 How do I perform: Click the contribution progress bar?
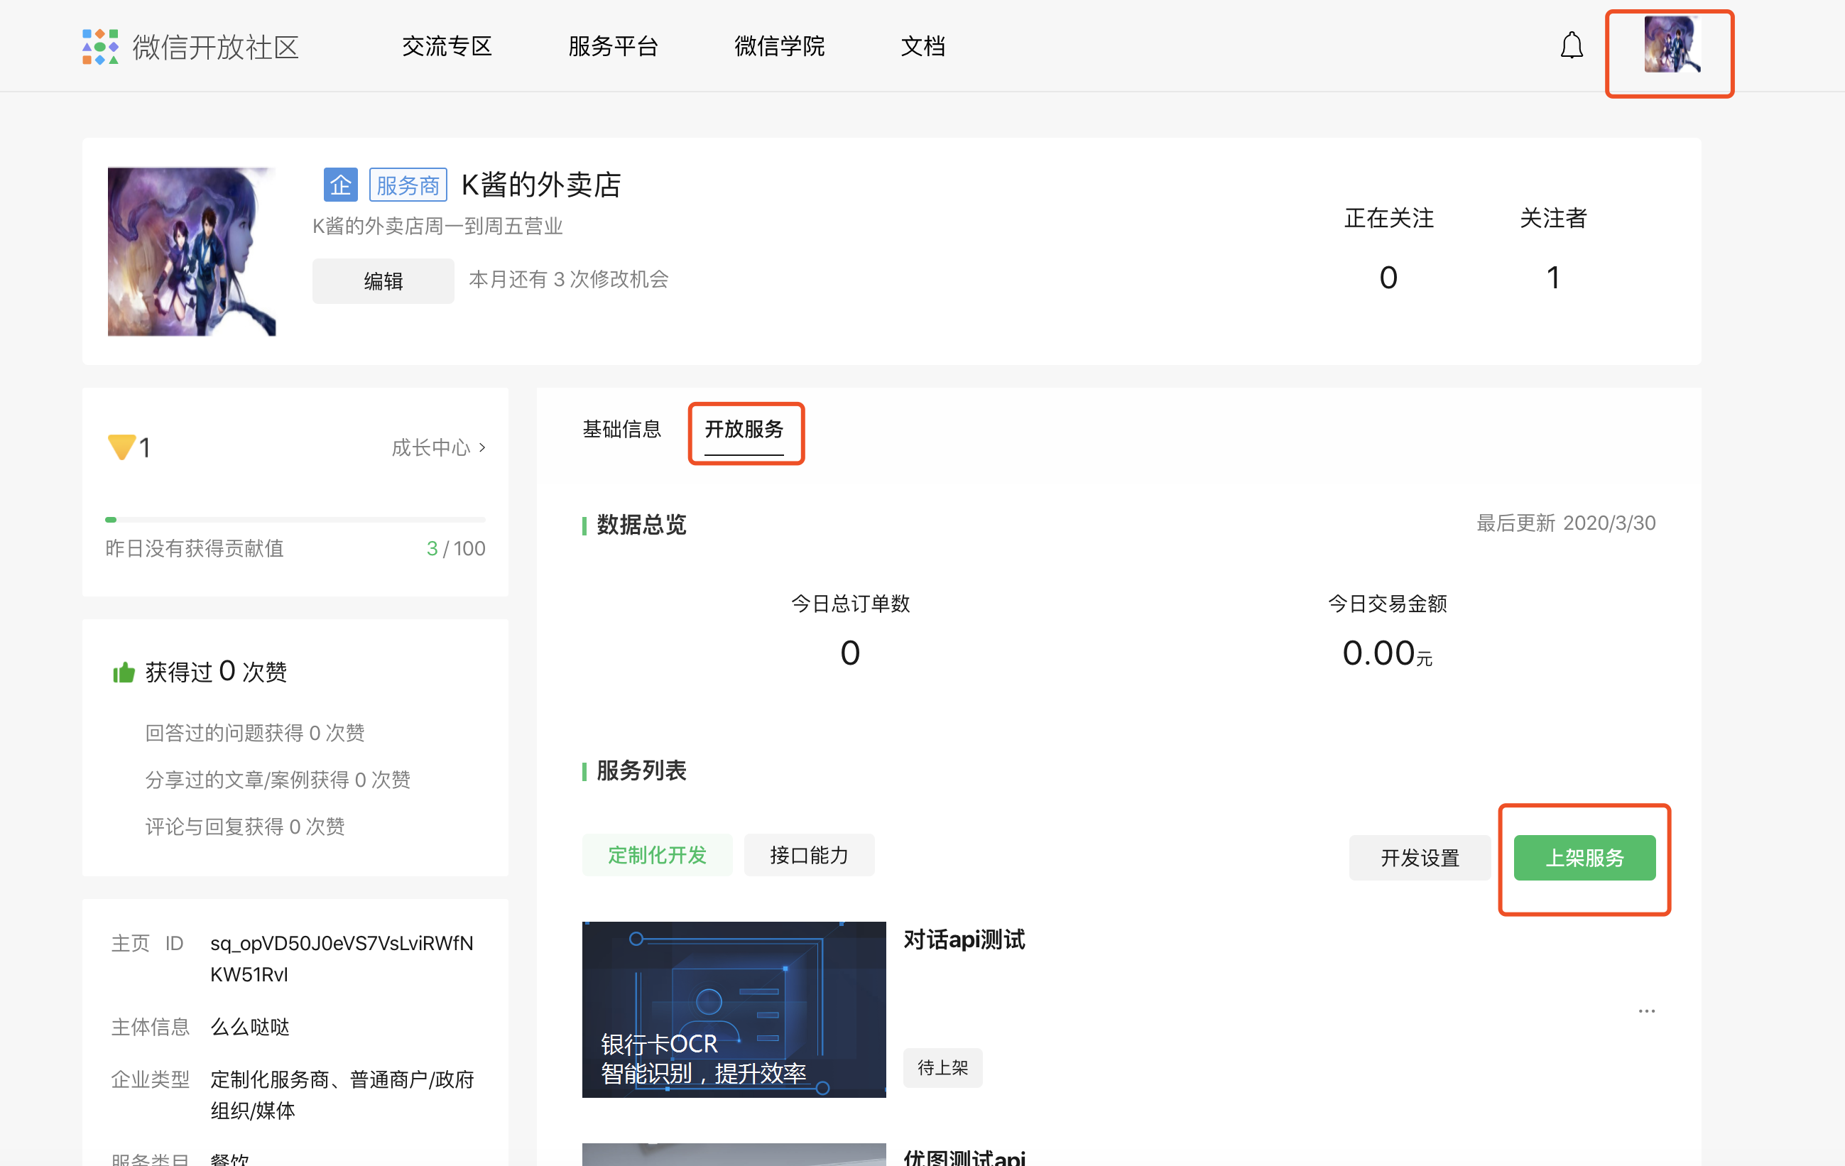coord(295,519)
